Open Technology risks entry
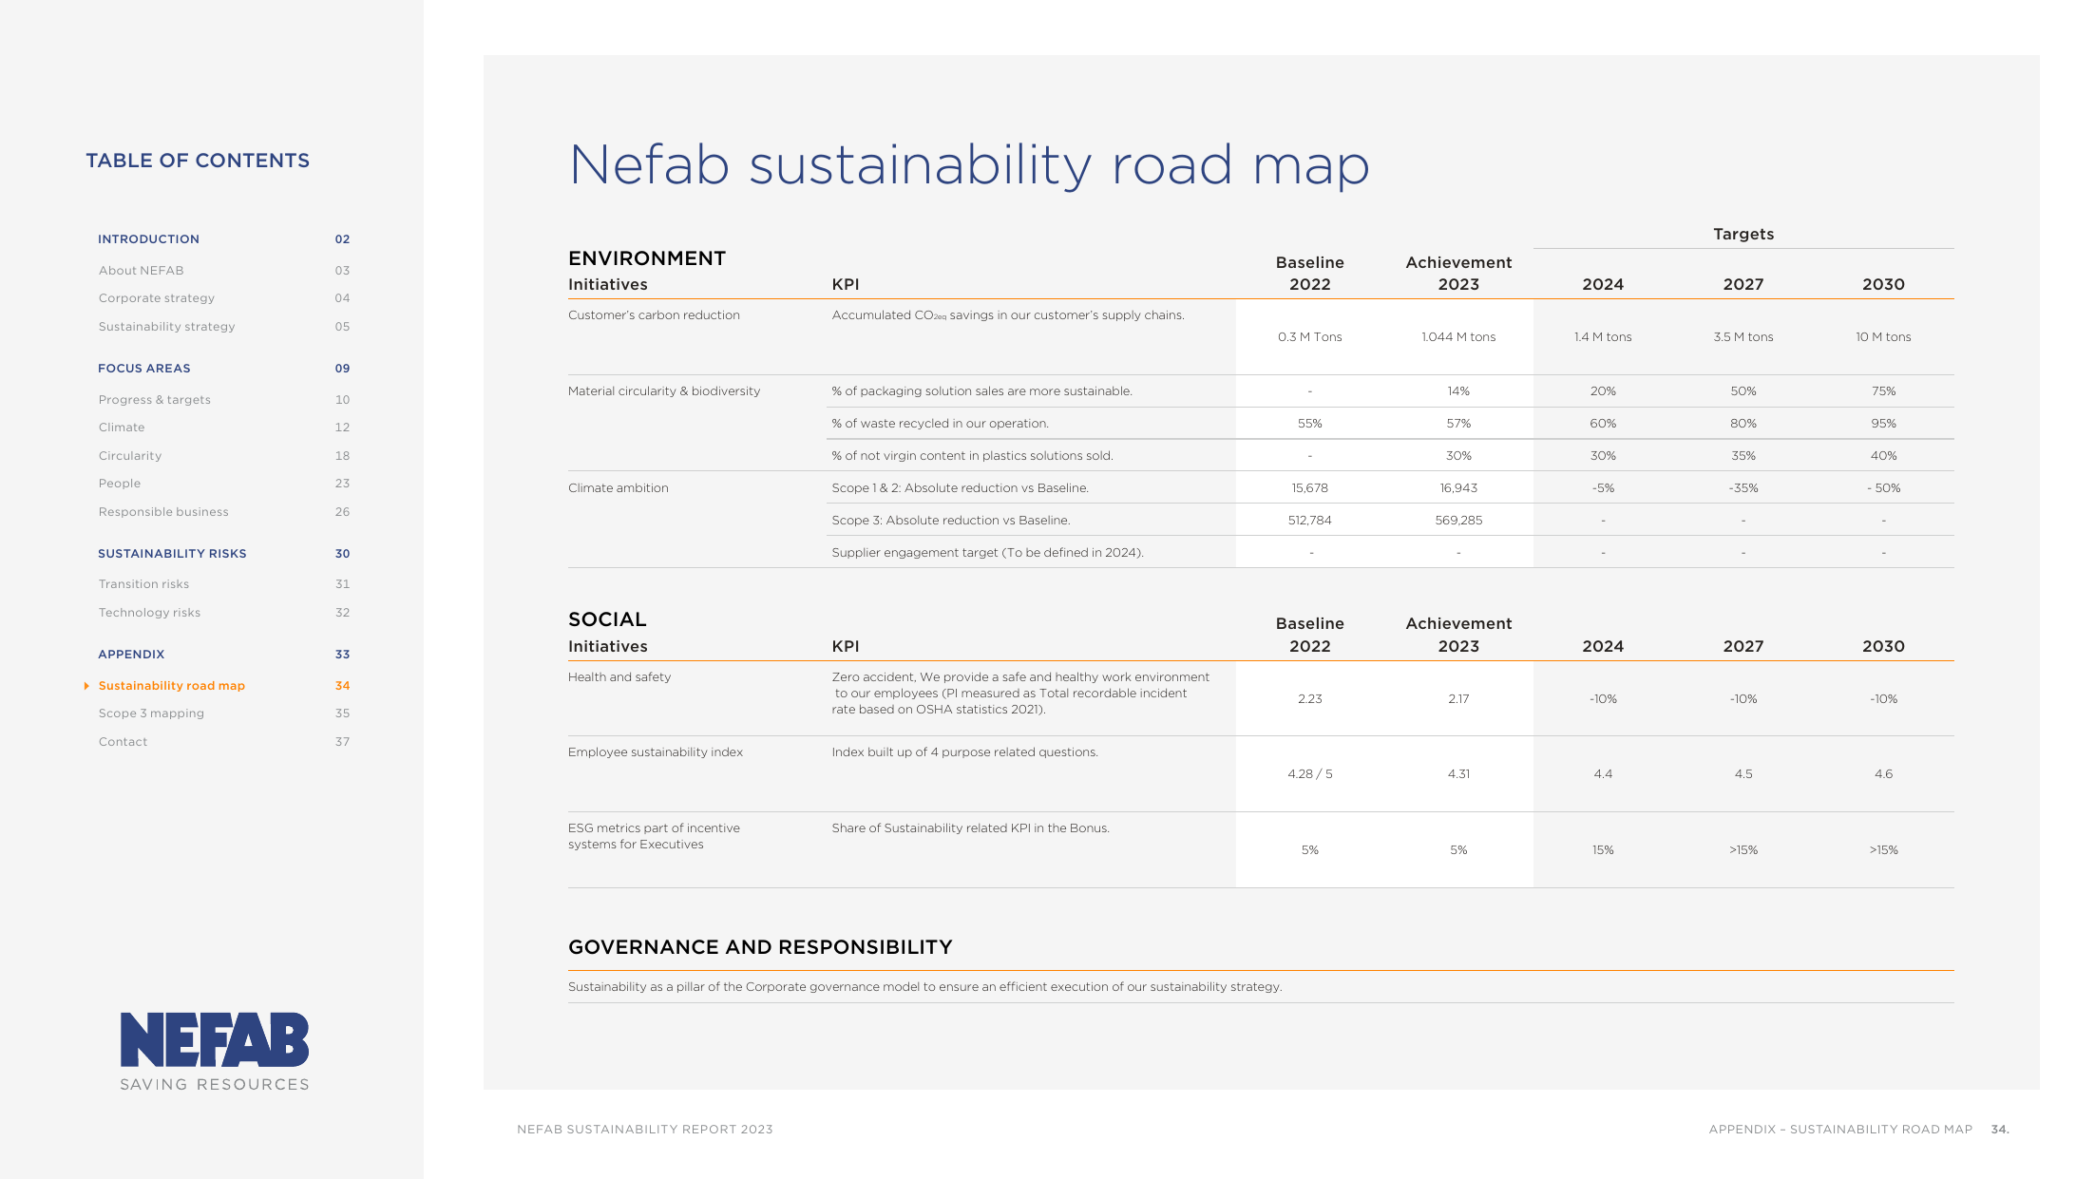Image resolution: width=2095 pixels, height=1179 pixels. pos(149,613)
